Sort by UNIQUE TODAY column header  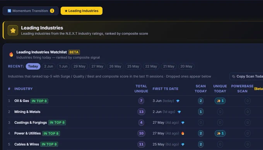220,88
